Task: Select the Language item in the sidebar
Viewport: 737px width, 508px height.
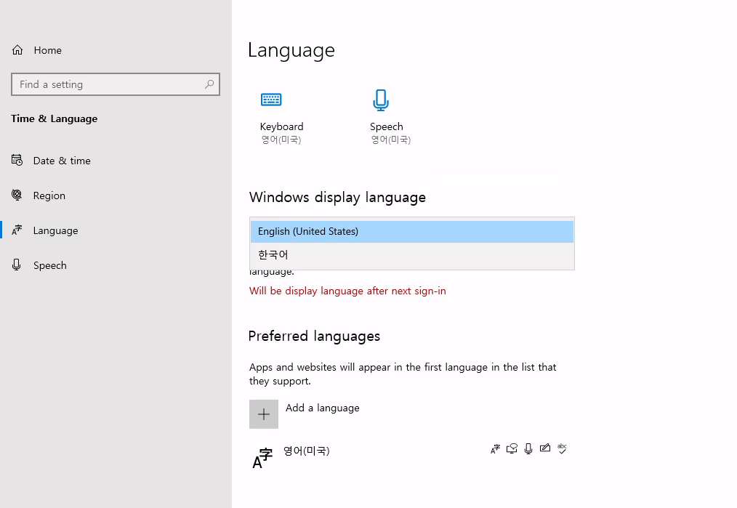Action: 44,230
